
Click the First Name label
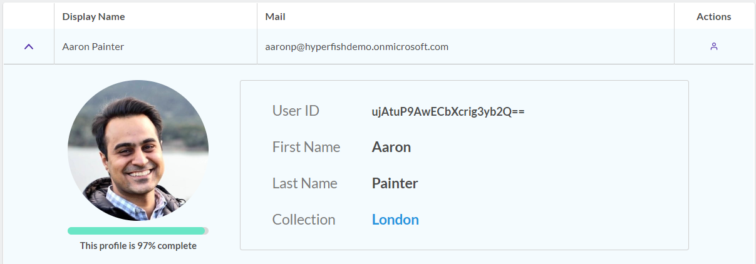(x=306, y=148)
